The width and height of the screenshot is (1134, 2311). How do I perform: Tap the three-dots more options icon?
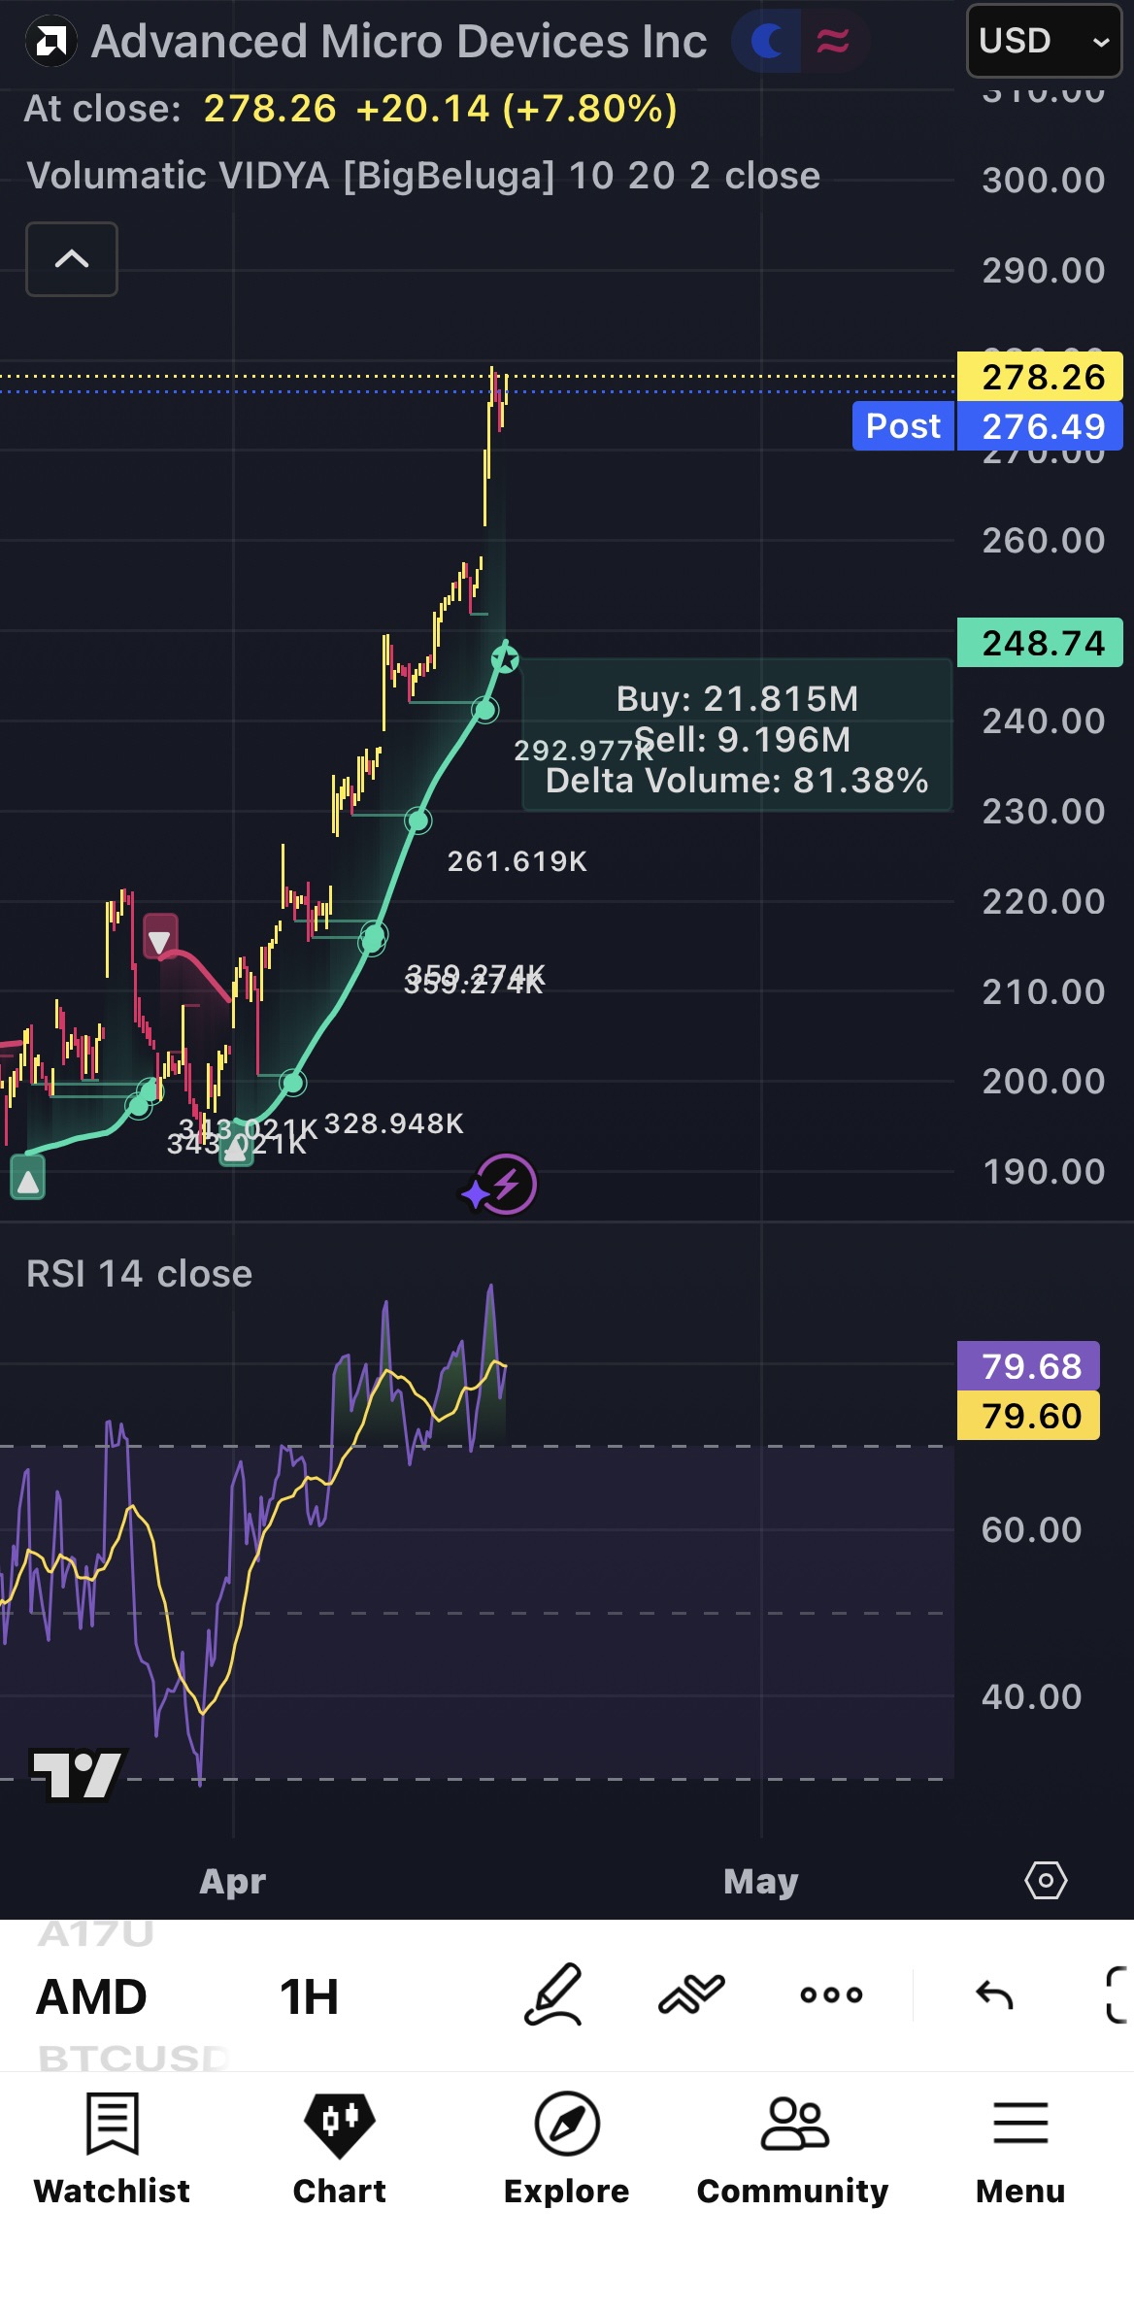(831, 1995)
